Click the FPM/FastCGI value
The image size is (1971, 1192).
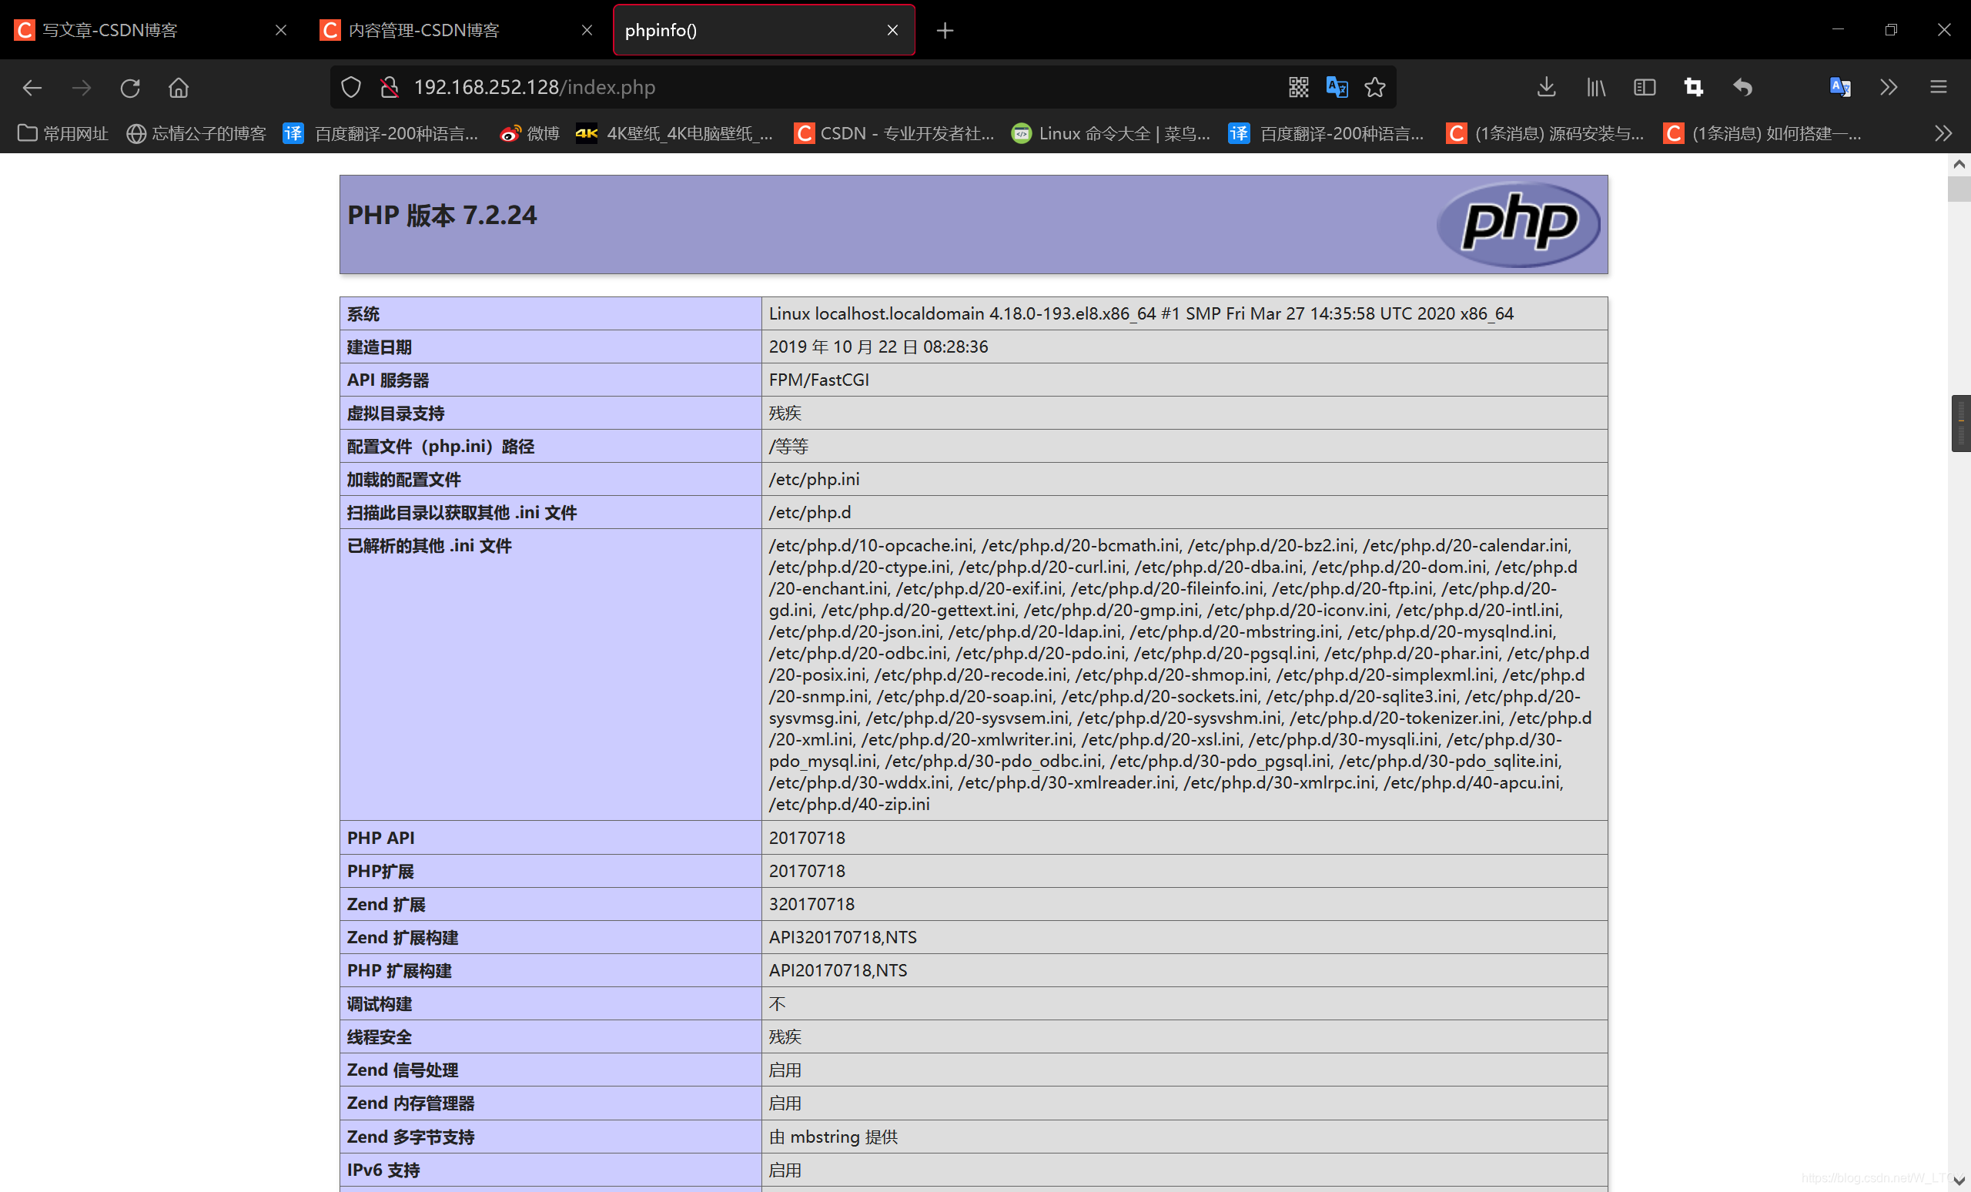(819, 380)
